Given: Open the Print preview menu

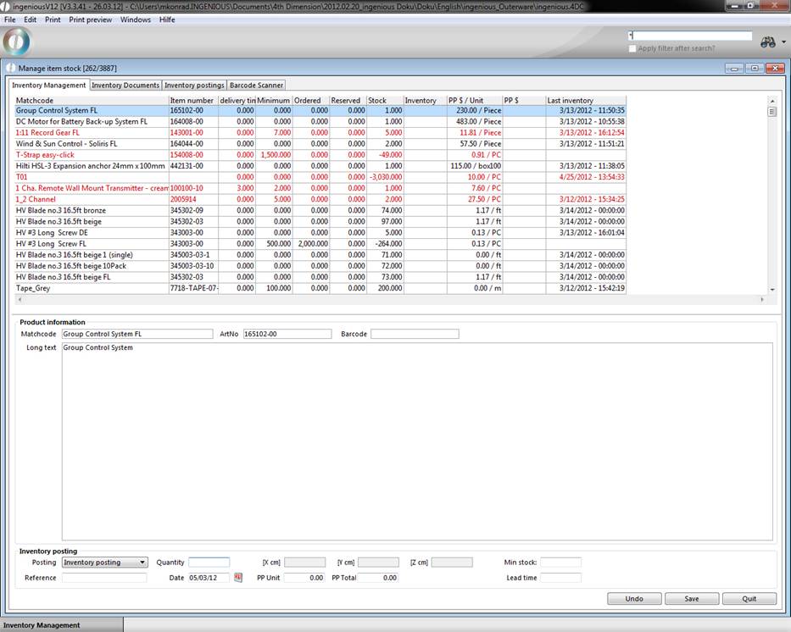Looking at the screenshot, I should point(90,19).
